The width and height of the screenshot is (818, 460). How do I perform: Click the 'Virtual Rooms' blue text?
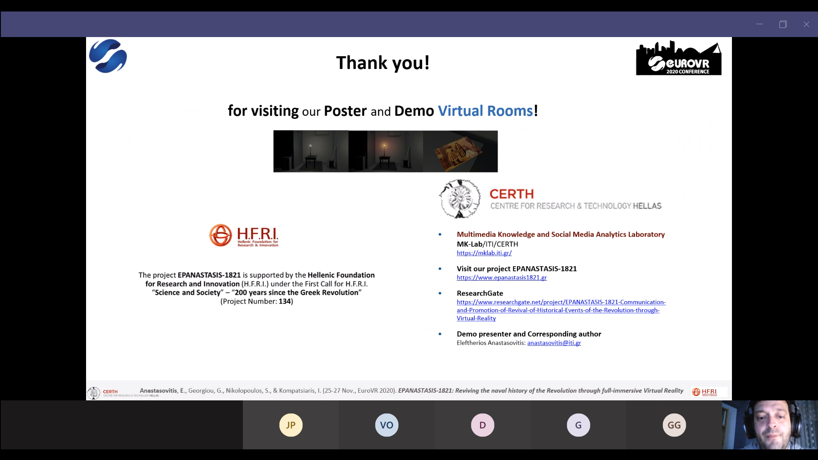point(485,111)
